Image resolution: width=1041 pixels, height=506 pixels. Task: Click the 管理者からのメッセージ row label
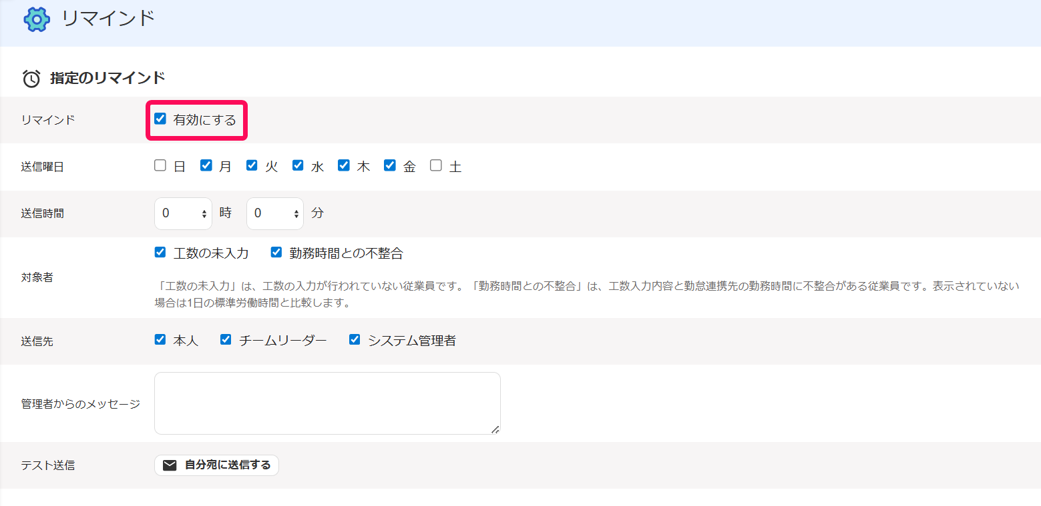click(81, 404)
